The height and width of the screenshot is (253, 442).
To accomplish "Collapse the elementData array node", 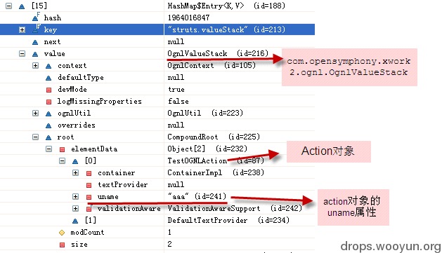I will click(x=48, y=149).
